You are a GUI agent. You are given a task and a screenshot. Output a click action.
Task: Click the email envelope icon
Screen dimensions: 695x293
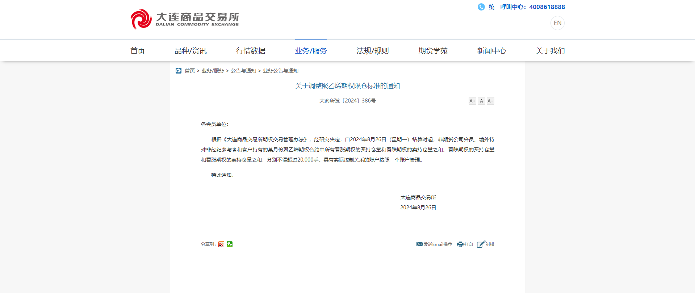pyautogui.click(x=419, y=244)
